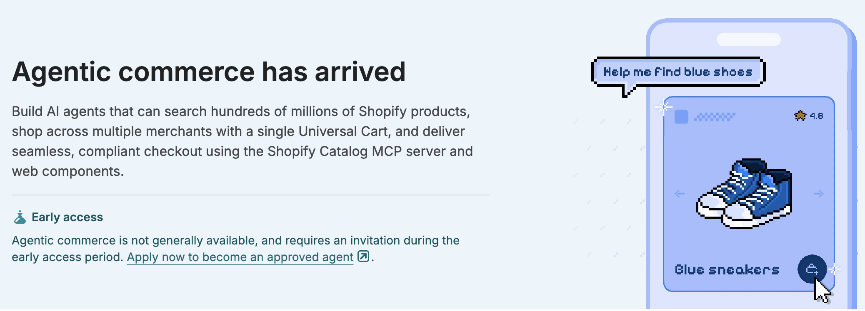Open "Apply now to become an approved agent"

(240, 257)
